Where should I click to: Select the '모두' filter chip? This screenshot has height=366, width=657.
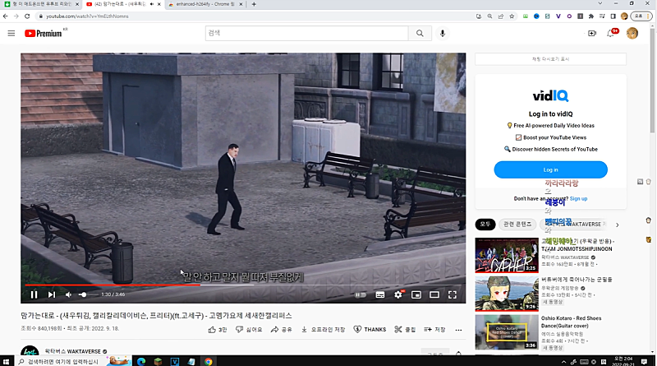pos(485,224)
